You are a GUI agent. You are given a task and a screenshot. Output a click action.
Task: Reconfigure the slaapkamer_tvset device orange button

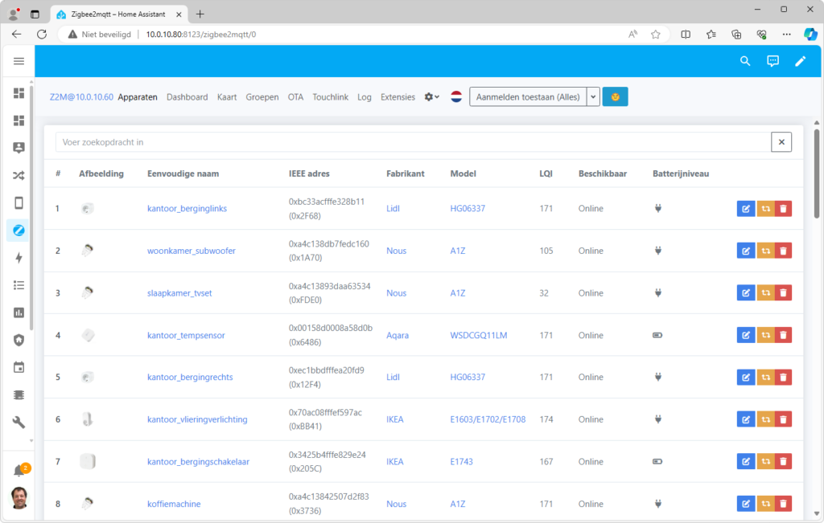tap(764, 293)
